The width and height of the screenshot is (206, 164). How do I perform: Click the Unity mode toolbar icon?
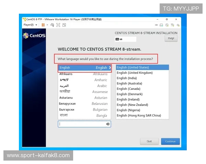tap(64, 25)
